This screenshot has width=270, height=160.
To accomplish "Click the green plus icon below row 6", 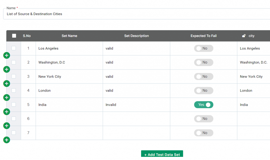I will tap(7, 126).
